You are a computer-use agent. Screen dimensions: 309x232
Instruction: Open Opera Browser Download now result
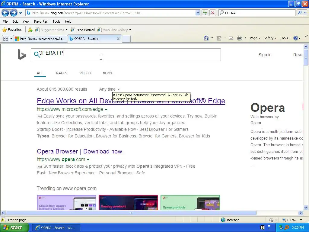tap(79, 151)
